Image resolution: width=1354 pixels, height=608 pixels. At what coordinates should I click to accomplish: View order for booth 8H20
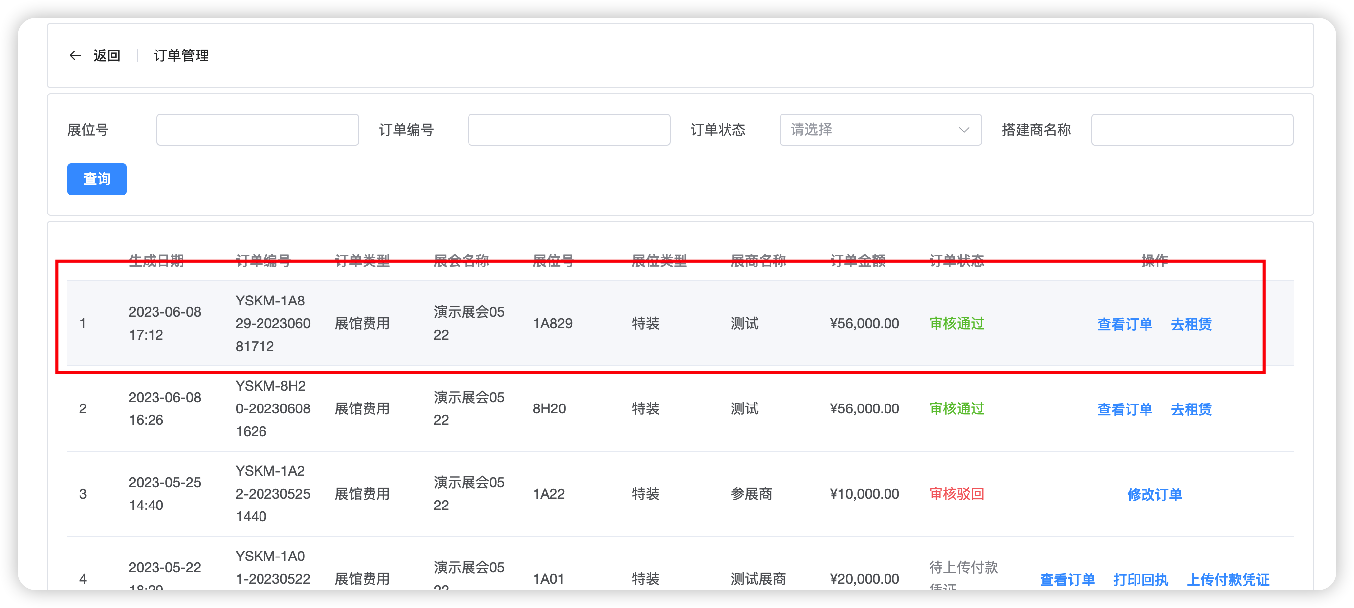click(1124, 409)
